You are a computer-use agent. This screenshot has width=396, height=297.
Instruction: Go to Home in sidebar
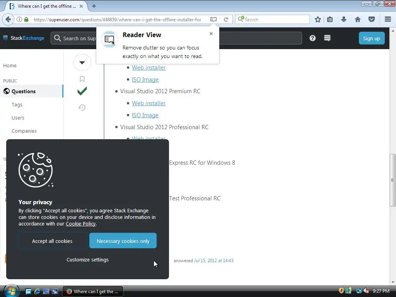point(10,66)
